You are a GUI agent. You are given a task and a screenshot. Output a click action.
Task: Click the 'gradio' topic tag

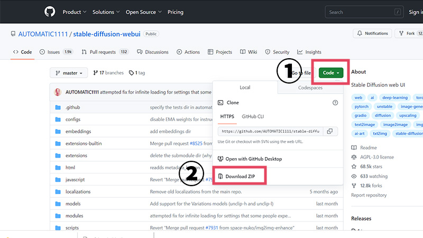(361, 115)
